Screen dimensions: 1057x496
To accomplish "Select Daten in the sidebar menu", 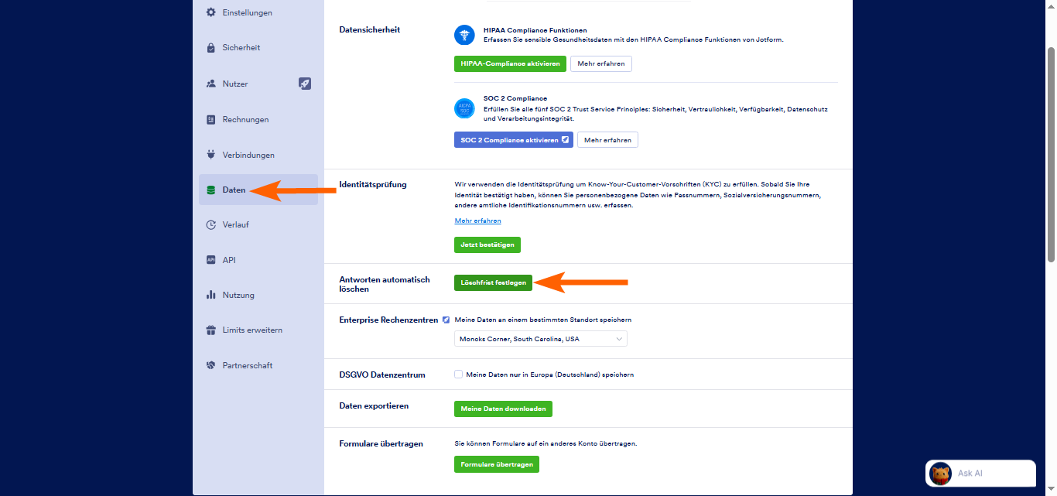I will (x=234, y=190).
